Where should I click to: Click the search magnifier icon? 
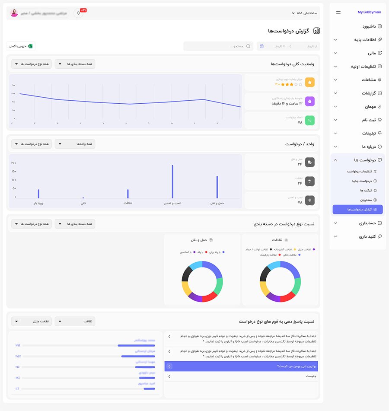[x=248, y=46]
